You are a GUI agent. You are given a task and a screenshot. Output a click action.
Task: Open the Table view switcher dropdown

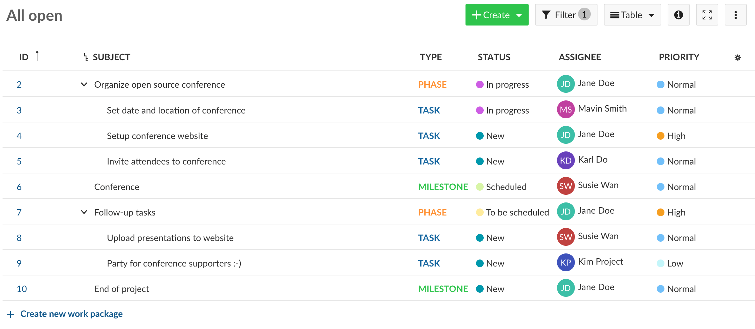coord(632,15)
